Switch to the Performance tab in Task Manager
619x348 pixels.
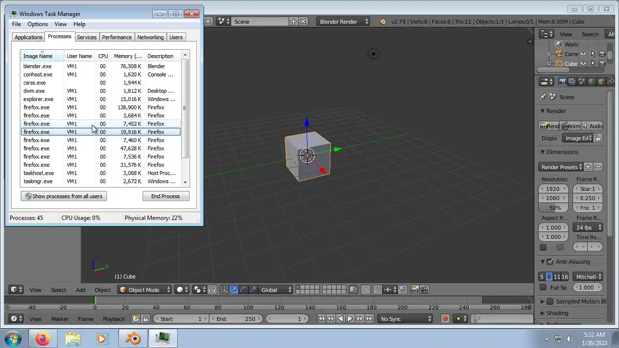117,37
